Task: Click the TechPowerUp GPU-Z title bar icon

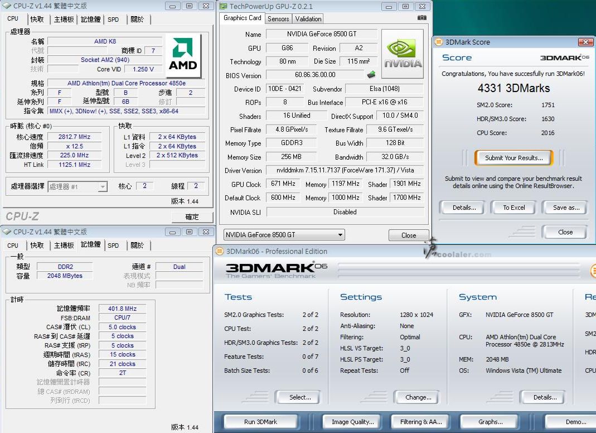Action: point(224,6)
